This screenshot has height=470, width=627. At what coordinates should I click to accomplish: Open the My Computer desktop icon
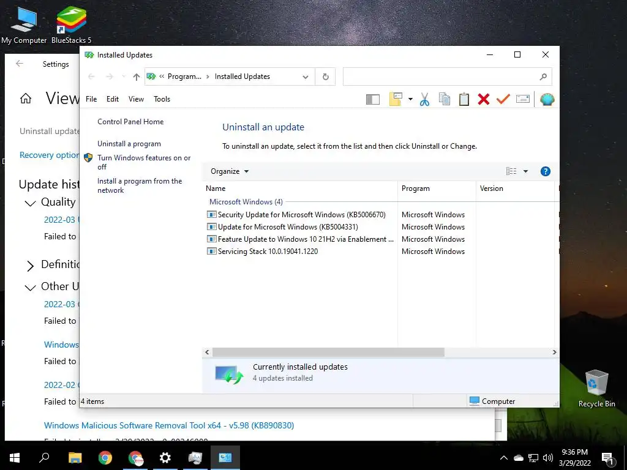pos(24,24)
